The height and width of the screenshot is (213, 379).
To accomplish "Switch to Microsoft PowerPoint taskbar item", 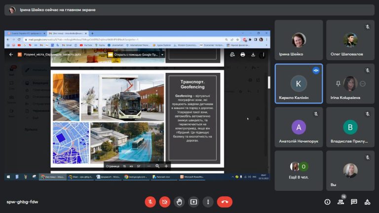I will click(192, 177).
